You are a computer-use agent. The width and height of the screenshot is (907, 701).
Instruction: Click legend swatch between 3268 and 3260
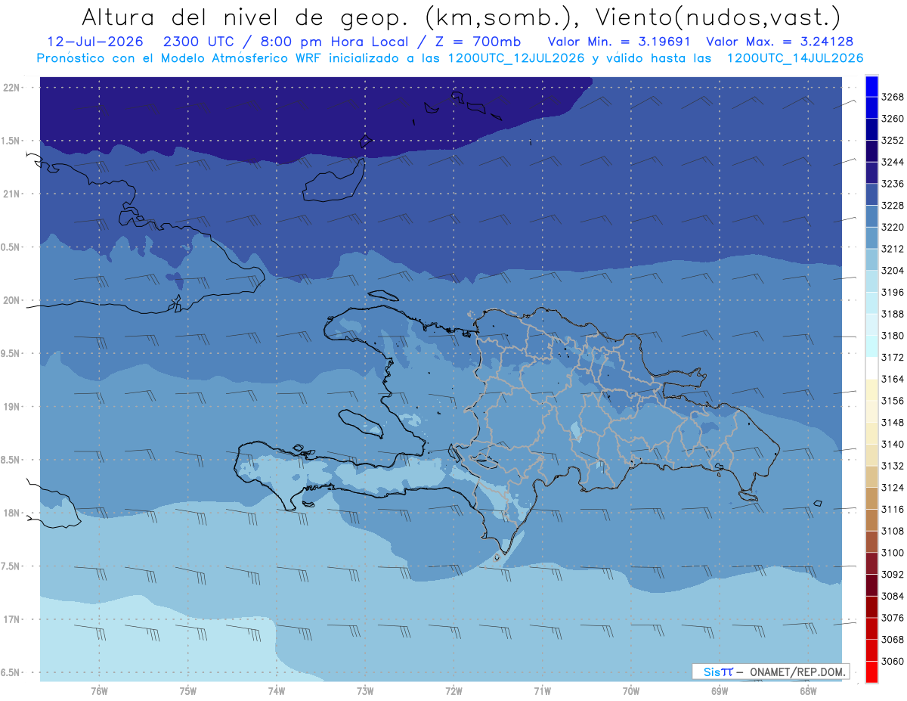click(x=871, y=107)
